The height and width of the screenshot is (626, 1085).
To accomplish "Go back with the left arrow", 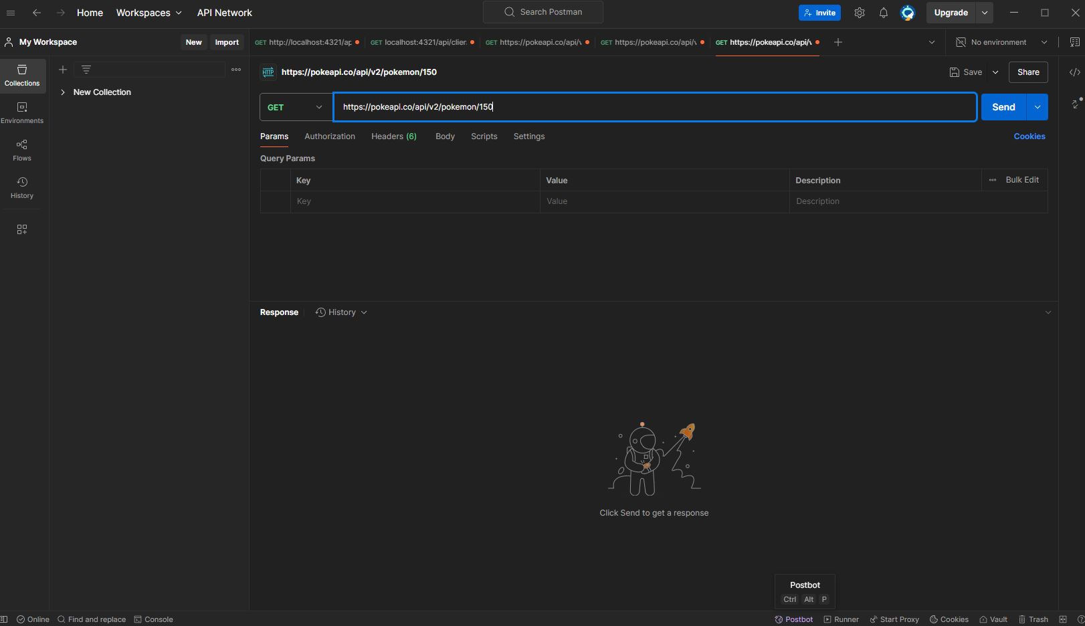I will (x=37, y=13).
